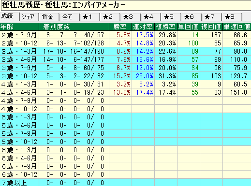Open the ★5 star tab
251x186 pixels.
pos(171,17)
